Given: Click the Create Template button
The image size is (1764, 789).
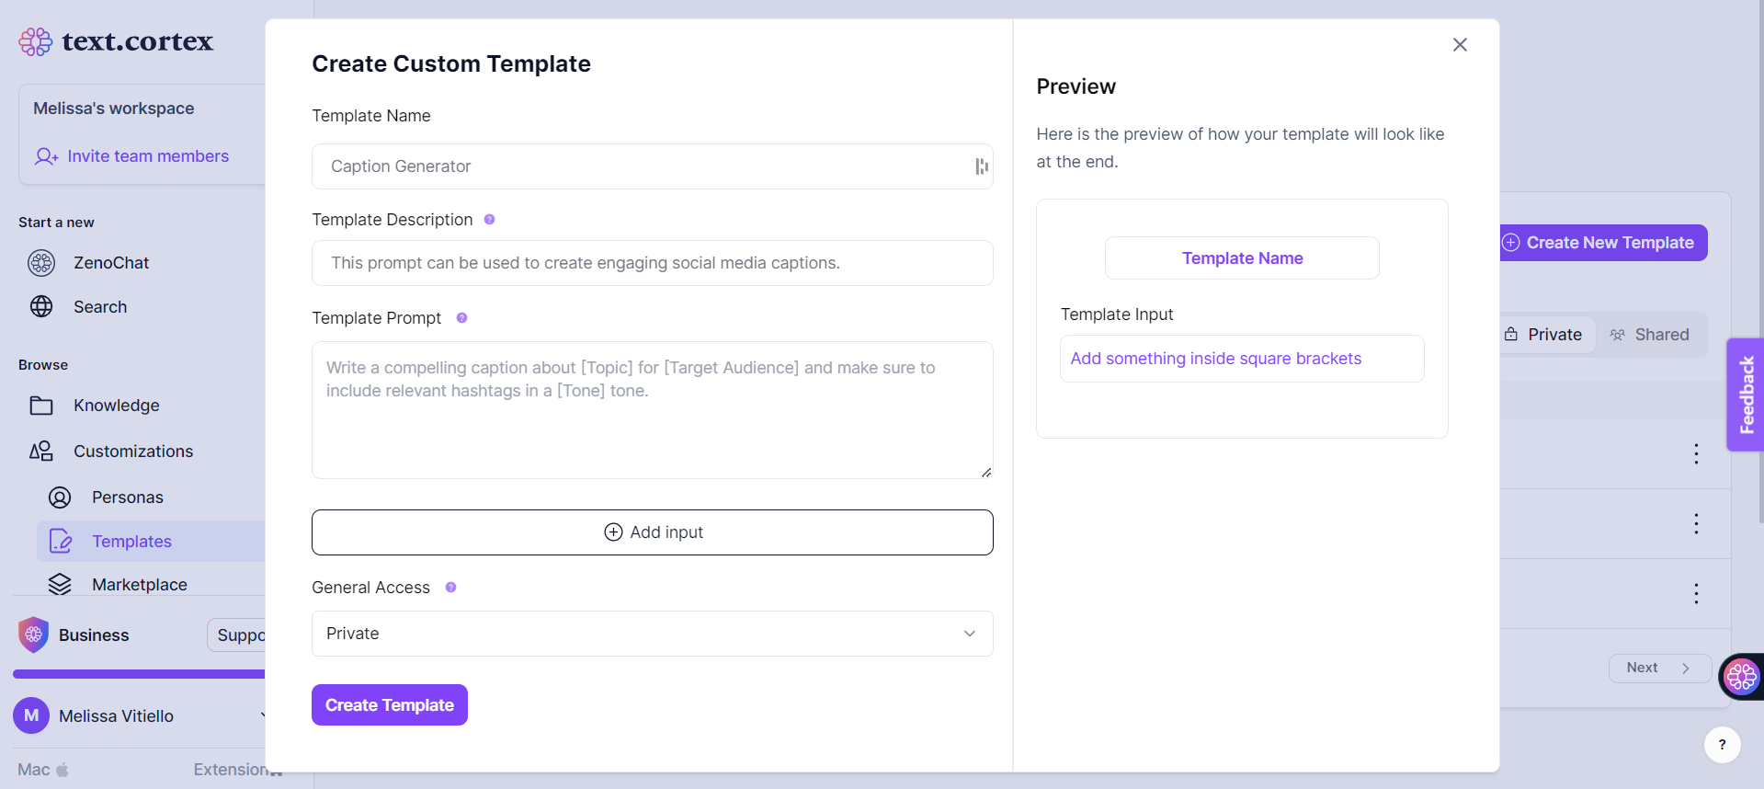Looking at the screenshot, I should point(390,705).
